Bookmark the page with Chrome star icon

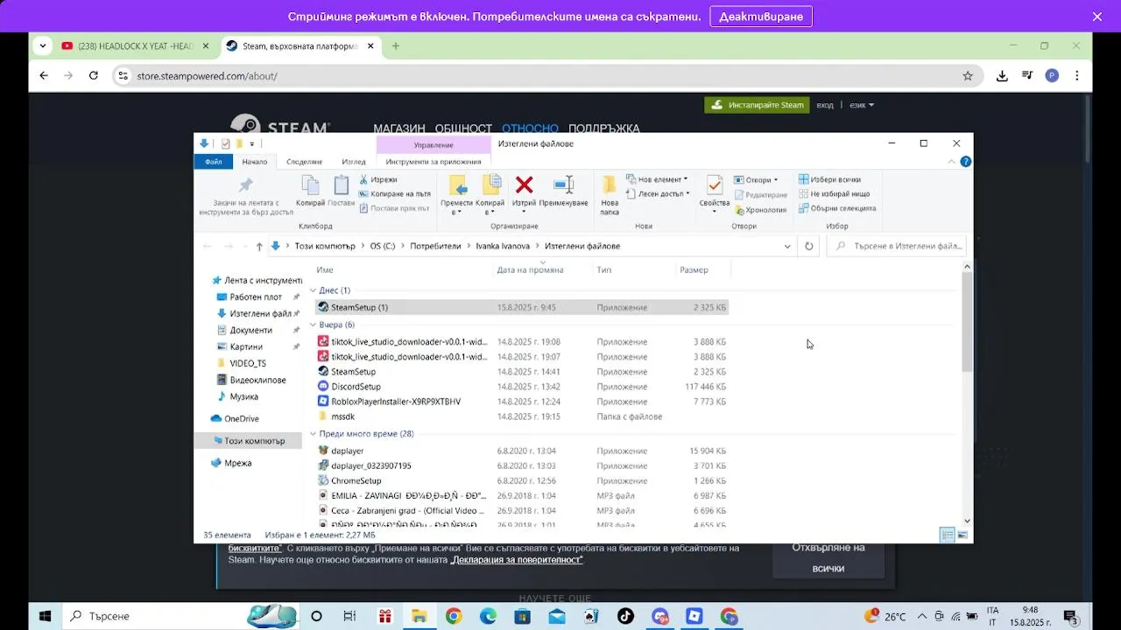point(968,76)
